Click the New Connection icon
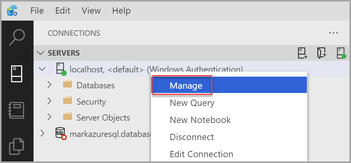Screen dimensions: 351x163 pos(303,53)
